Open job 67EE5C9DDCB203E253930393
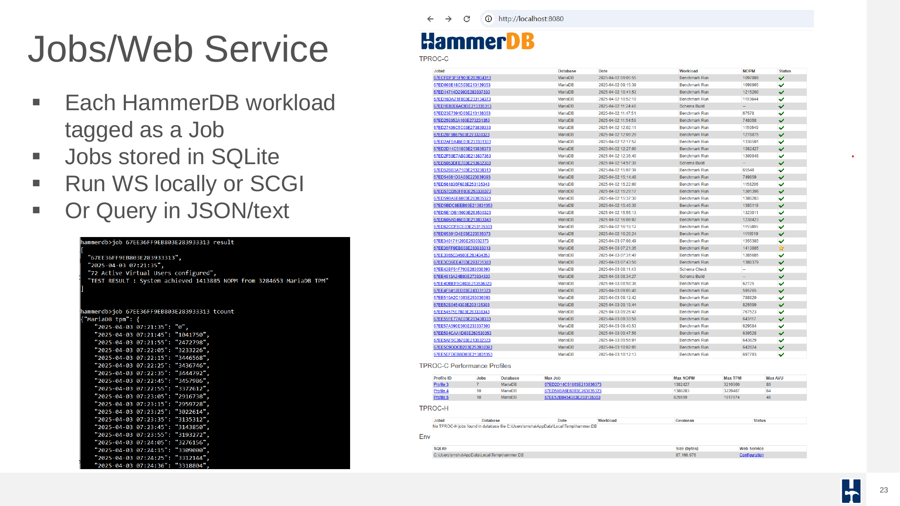Image resolution: width=900 pixels, height=506 pixels. click(463, 347)
